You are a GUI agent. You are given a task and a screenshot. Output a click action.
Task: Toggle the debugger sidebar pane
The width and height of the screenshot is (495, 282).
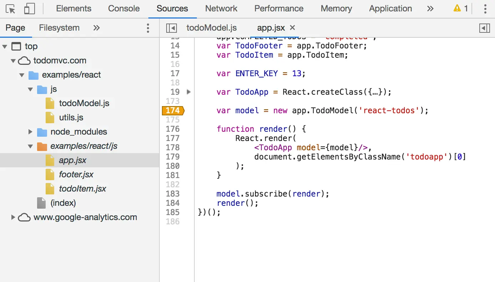pos(485,28)
